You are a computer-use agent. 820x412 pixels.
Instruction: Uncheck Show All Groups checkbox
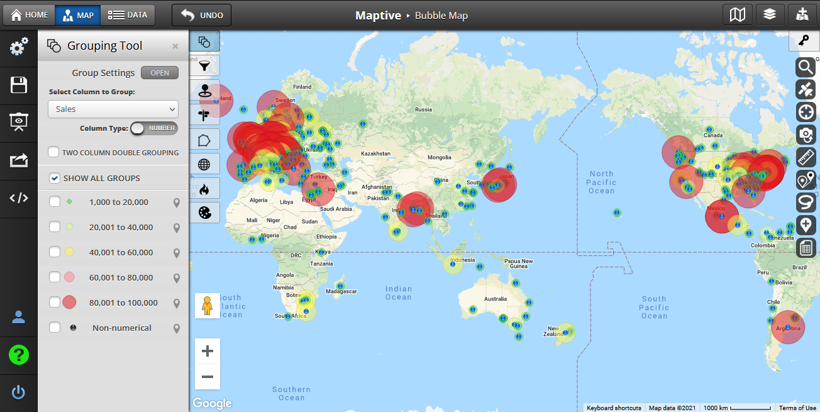(x=55, y=178)
